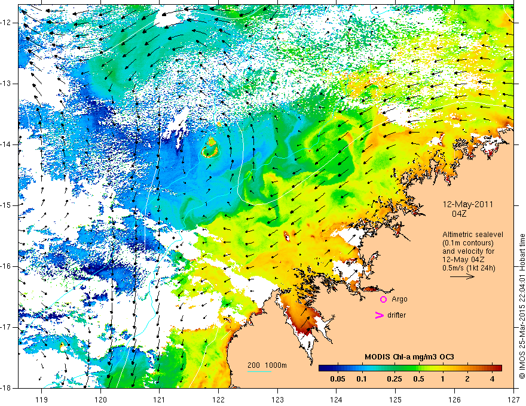
Task: Click the 0.5m/s velocity scale arrow
Action: click(462, 276)
